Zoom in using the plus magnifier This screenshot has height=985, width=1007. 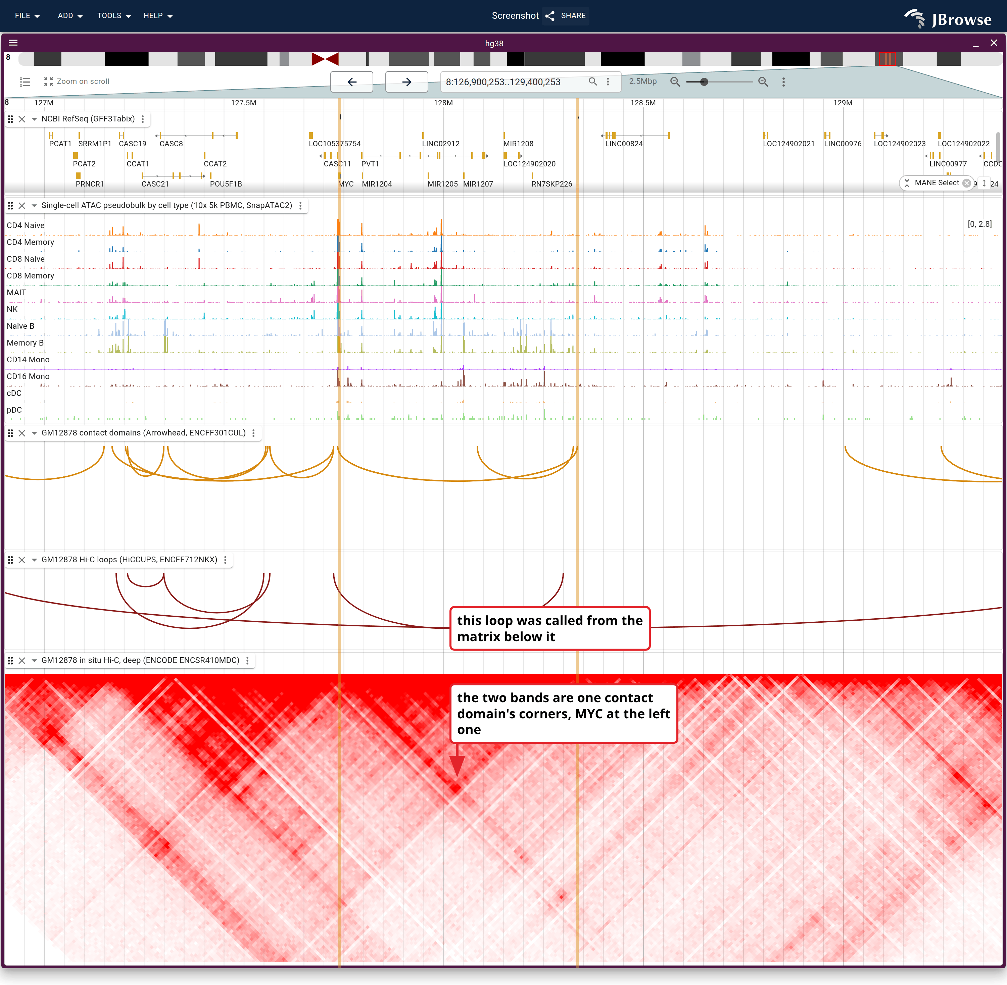(x=763, y=82)
